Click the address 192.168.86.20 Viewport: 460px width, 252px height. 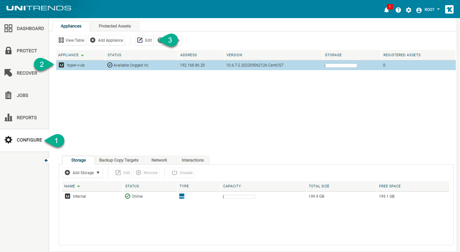coord(192,65)
